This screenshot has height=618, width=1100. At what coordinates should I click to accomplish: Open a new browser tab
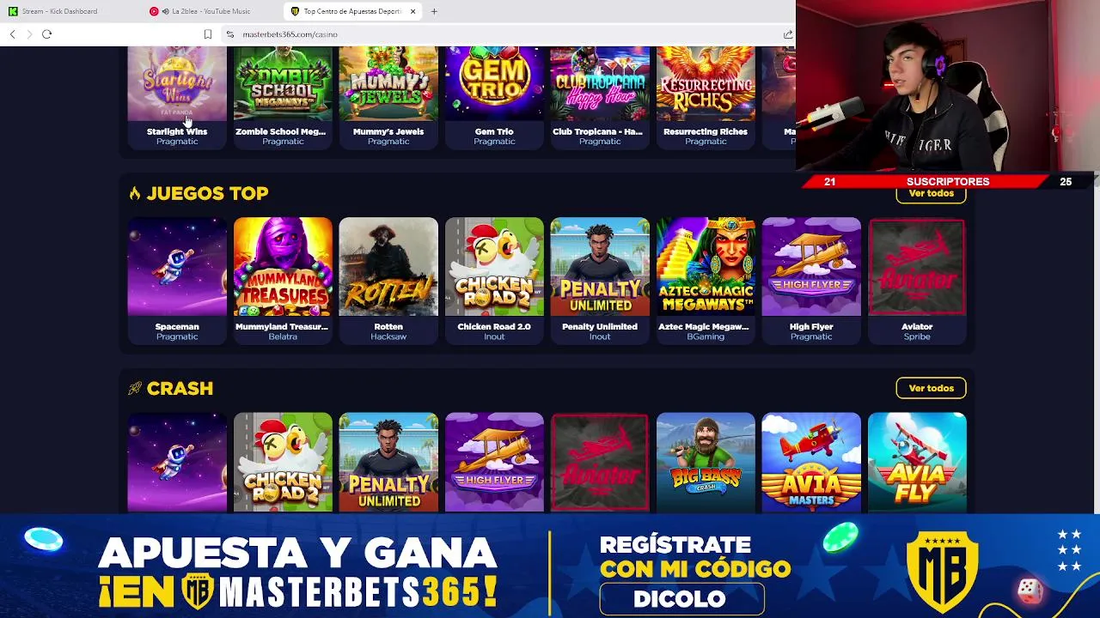tap(434, 11)
